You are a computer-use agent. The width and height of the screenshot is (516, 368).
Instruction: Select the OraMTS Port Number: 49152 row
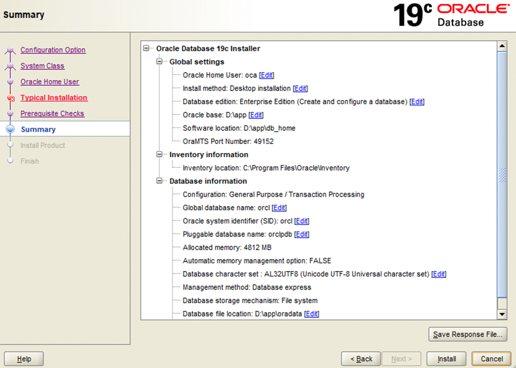pyautogui.click(x=228, y=141)
